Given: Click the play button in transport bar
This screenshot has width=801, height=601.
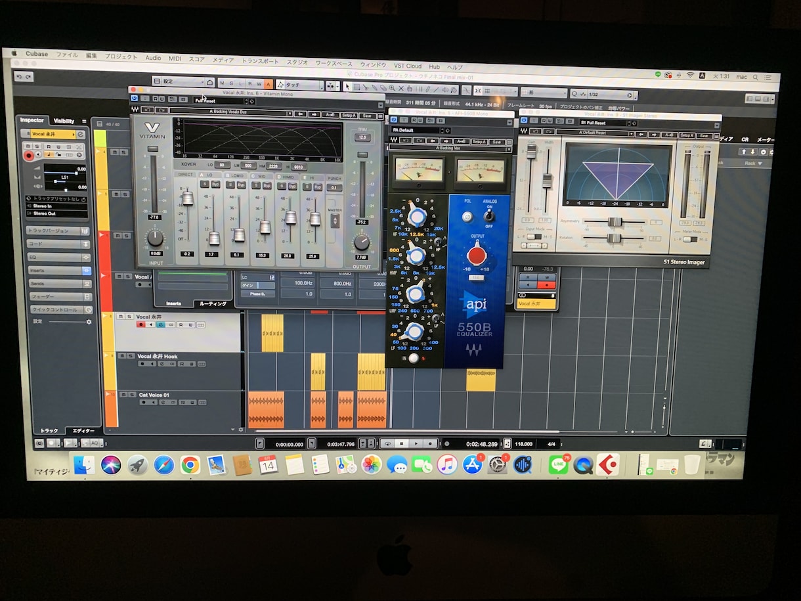Looking at the screenshot, I should [416, 443].
